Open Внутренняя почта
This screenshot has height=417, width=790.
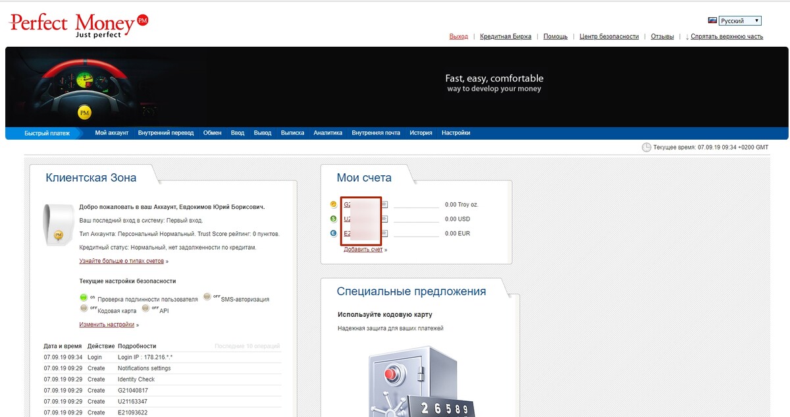point(376,133)
